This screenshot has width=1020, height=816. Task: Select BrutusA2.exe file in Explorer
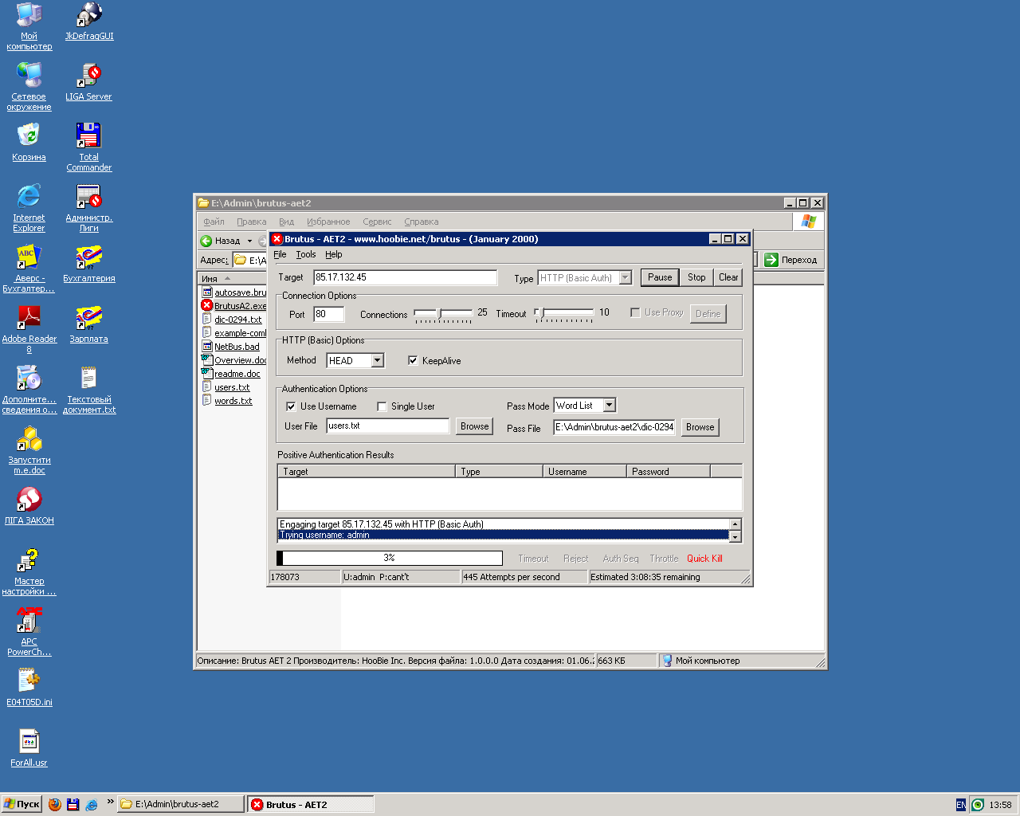[234, 306]
